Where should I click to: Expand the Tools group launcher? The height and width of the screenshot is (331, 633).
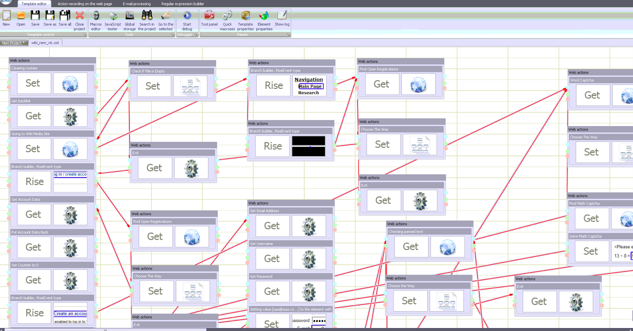pyautogui.click(x=172, y=35)
